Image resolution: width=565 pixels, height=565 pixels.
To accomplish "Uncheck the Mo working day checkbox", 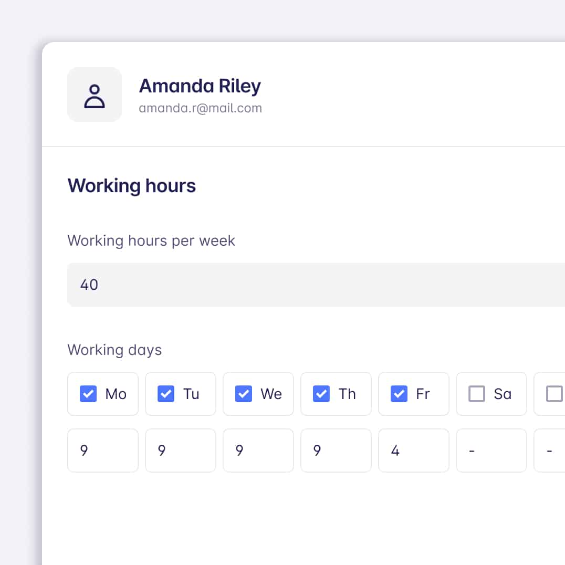I will click(x=88, y=394).
